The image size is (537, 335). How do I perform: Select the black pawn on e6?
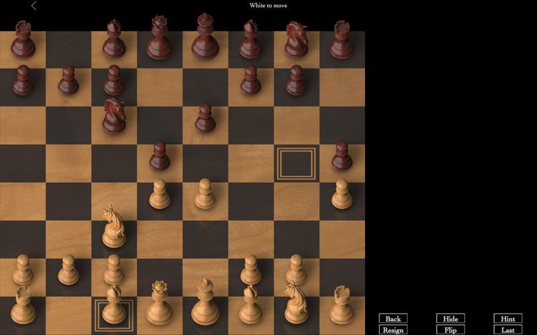click(x=205, y=118)
